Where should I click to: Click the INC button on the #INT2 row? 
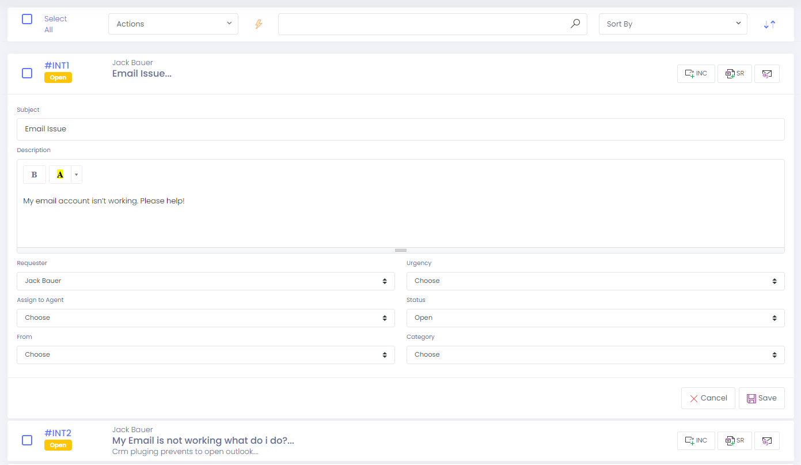tap(696, 441)
